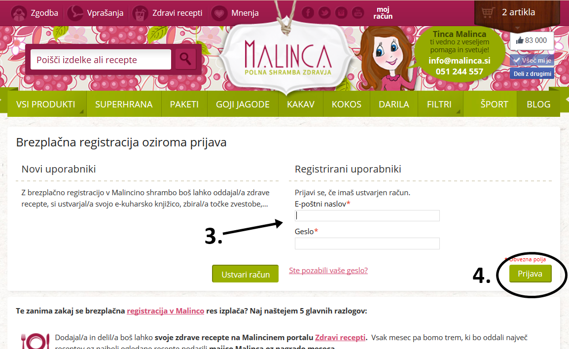Go to the SUPERHRANA category
The height and width of the screenshot is (349, 569).
pos(124,104)
